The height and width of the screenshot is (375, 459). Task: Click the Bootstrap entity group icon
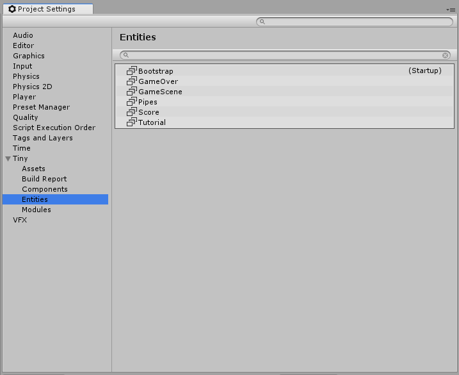tap(132, 71)
